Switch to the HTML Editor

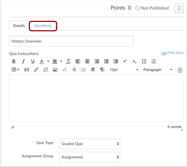173,53
